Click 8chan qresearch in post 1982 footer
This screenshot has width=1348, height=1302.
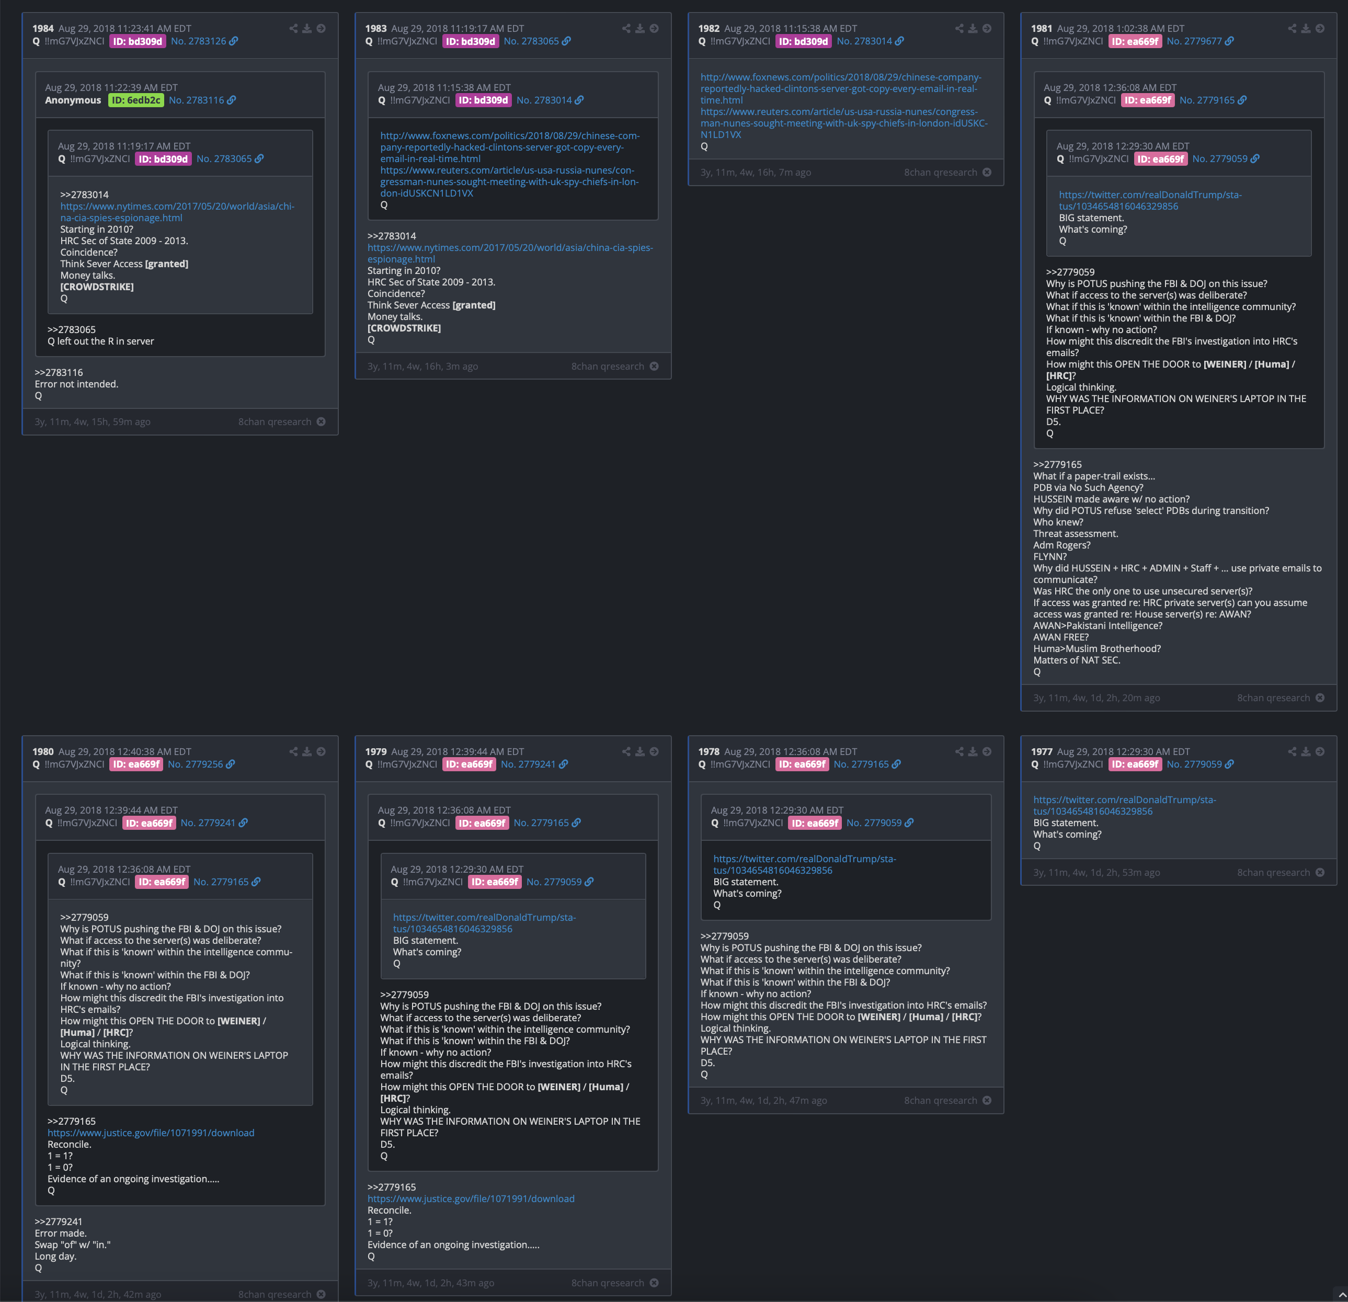pyautogui.click(x=940, y=173)
